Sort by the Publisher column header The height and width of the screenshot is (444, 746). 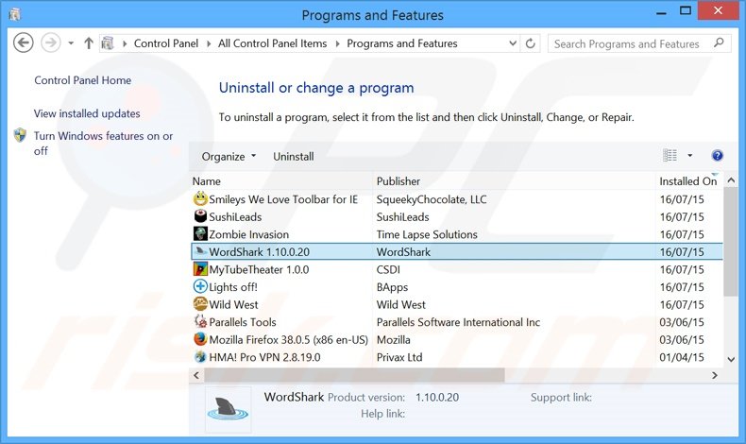point(398,181)
